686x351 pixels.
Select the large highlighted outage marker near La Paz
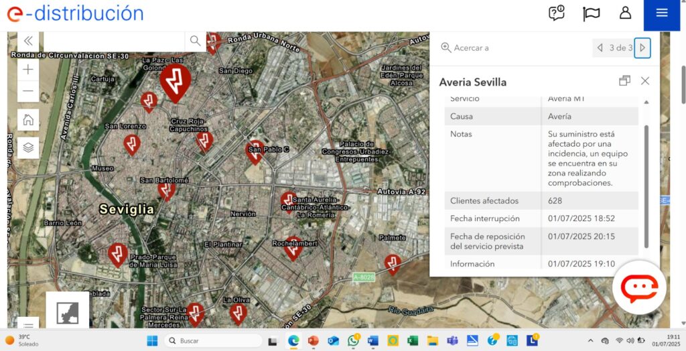(x=176, y=83)
